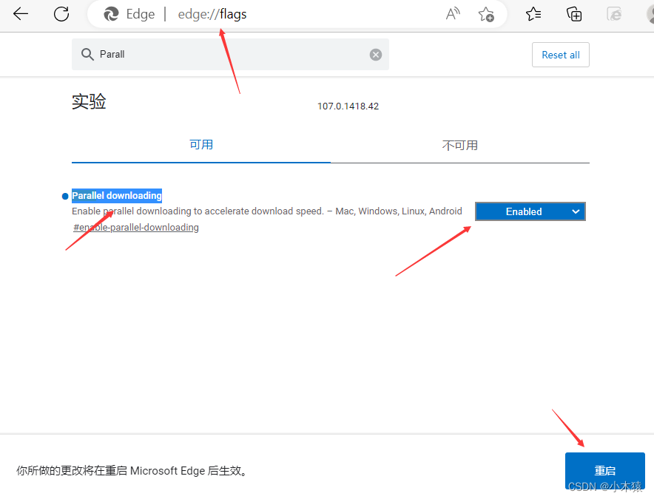Screen dimensions: 654x499
Task: Open the read aloud A icon
Action: tap(452, 13)
